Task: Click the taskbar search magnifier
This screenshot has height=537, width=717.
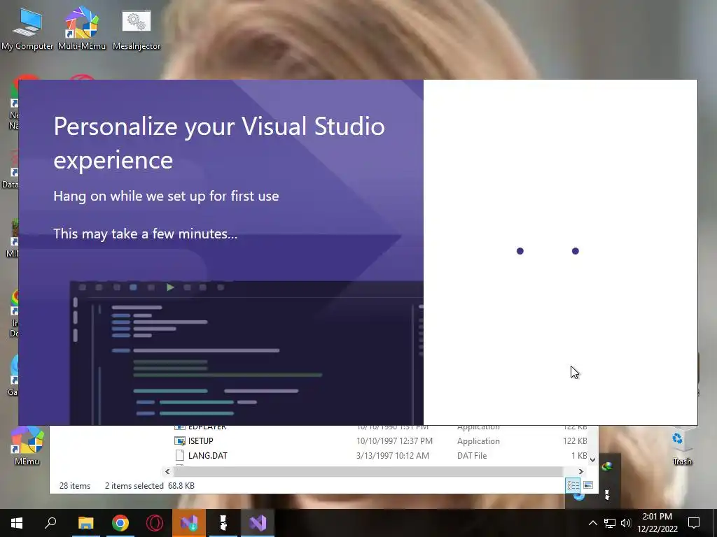Action: 50,523
